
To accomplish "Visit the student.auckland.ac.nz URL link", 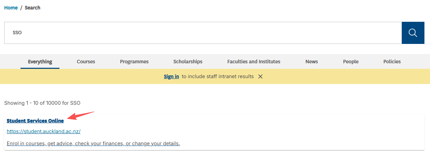I will (43, 131).
